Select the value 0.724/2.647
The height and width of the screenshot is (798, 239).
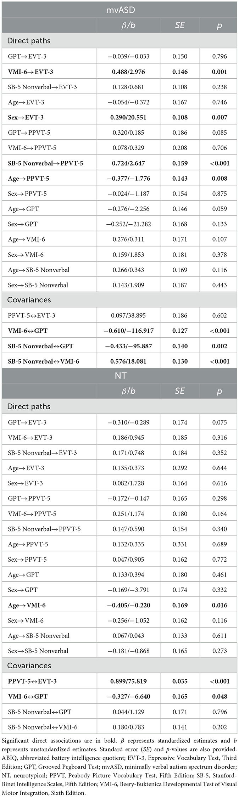click(128, 163)
